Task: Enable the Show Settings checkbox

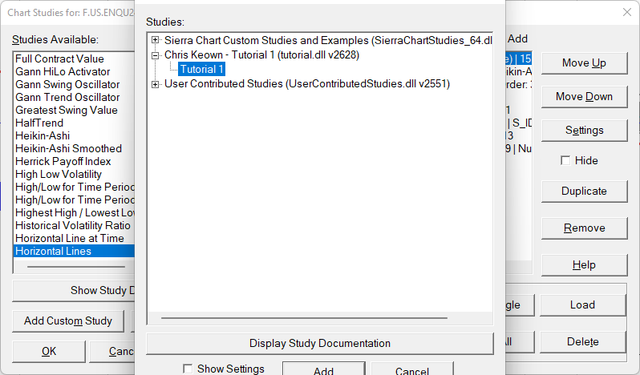Action: coord(188,369)
